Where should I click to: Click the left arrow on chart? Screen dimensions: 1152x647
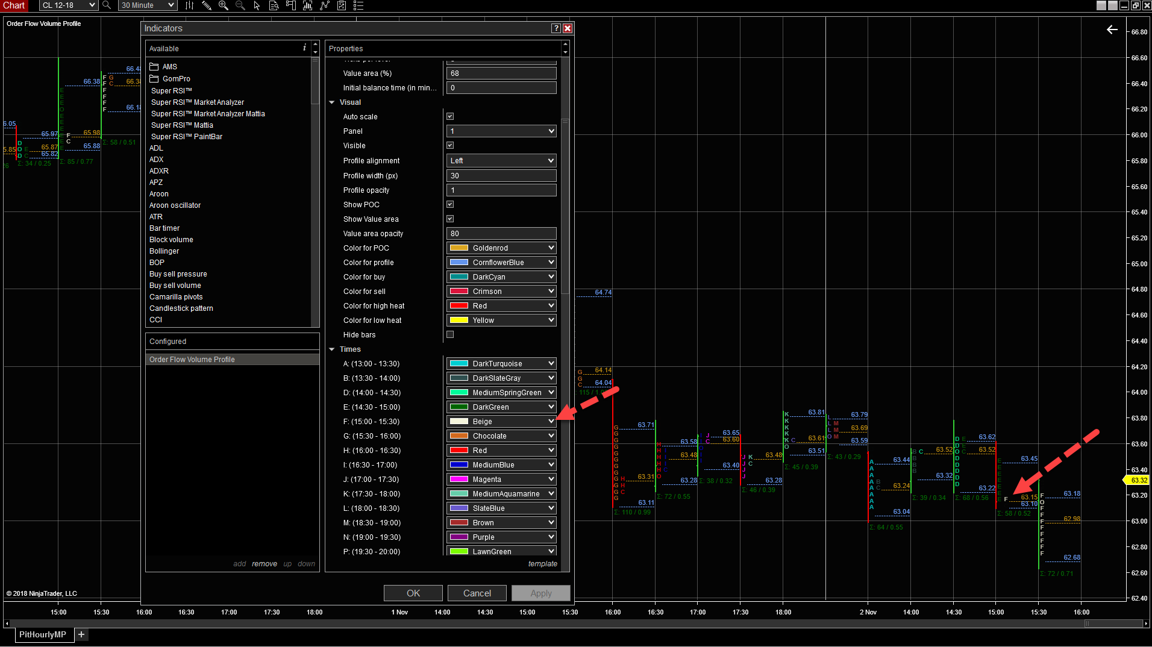coord(1112,30)
